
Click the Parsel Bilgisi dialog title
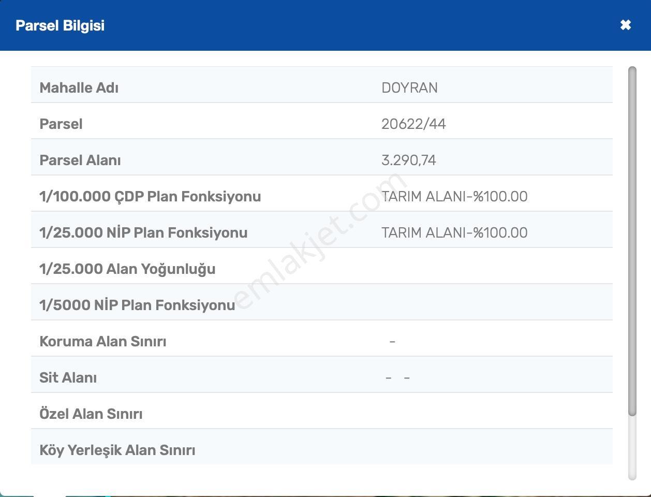(x=60, y=25)
